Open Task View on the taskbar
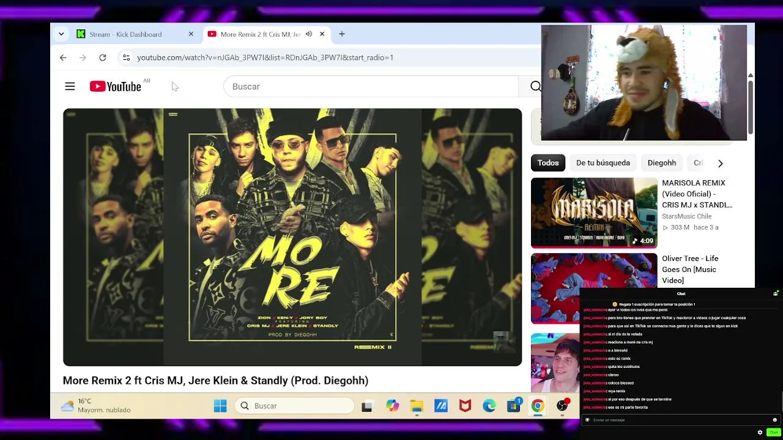 point(367,406)
